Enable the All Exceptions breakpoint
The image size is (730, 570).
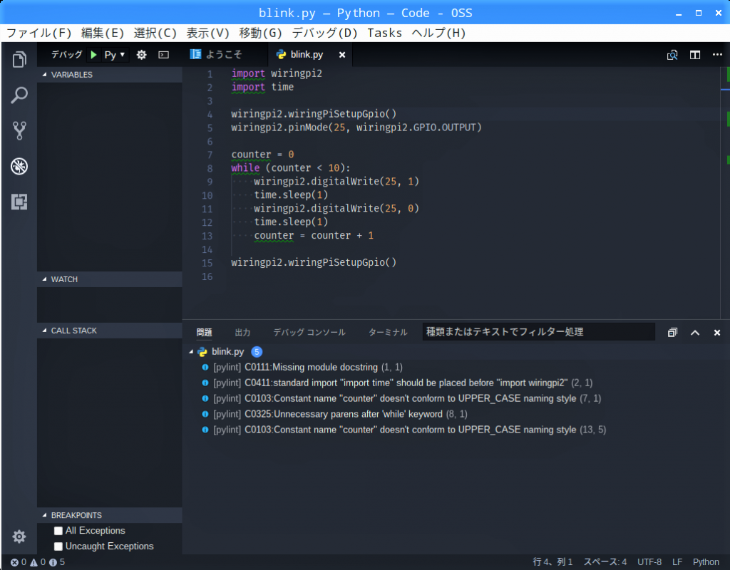tap(58, 531)
